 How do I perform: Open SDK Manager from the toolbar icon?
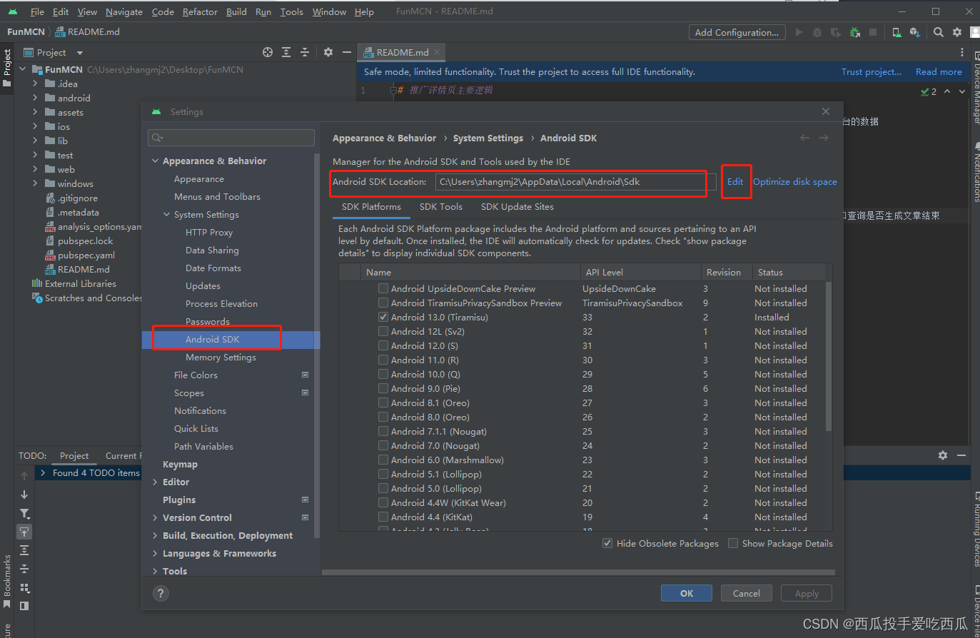(915, 32)
